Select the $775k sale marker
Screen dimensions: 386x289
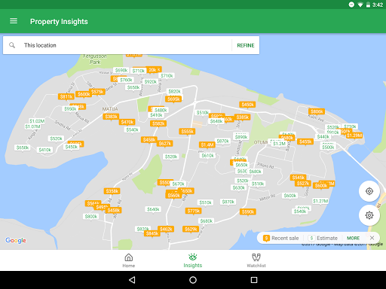tap(193, 211)
